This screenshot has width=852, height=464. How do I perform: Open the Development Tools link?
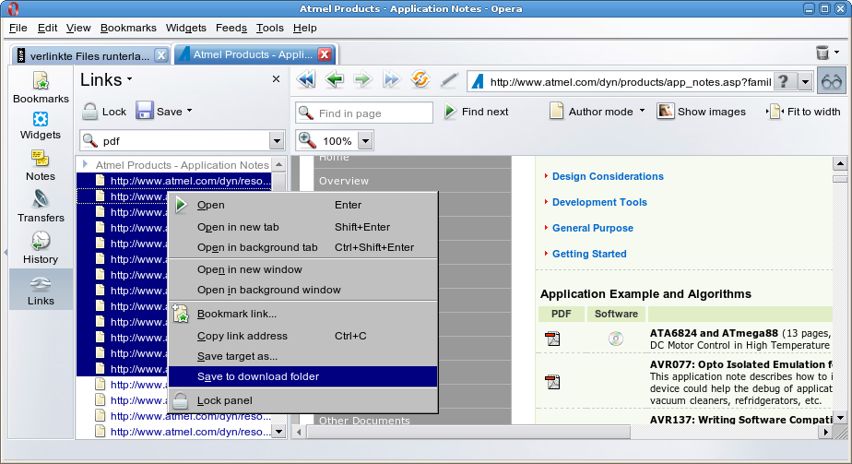tap(599, 202)
